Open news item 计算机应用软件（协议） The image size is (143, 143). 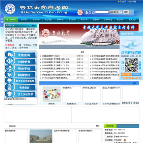tap(51, 56)
